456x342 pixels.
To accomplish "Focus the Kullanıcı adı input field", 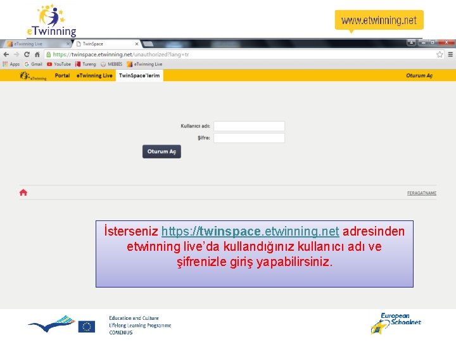I will (250, 126).
